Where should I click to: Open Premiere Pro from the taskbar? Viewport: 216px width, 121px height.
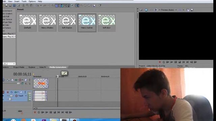(x=44, y=120)
